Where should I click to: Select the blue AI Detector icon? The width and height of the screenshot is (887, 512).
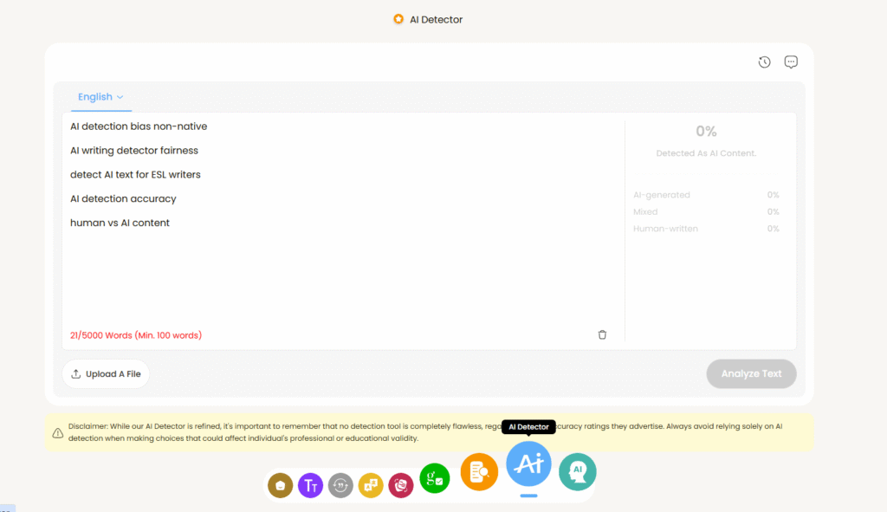click(528, 464)
